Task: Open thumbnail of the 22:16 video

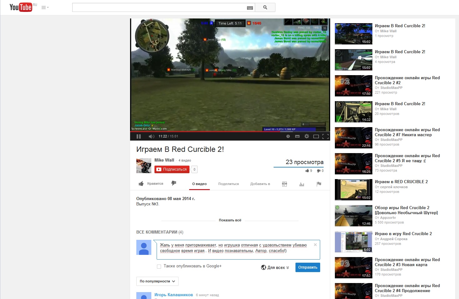Action: 354,138
